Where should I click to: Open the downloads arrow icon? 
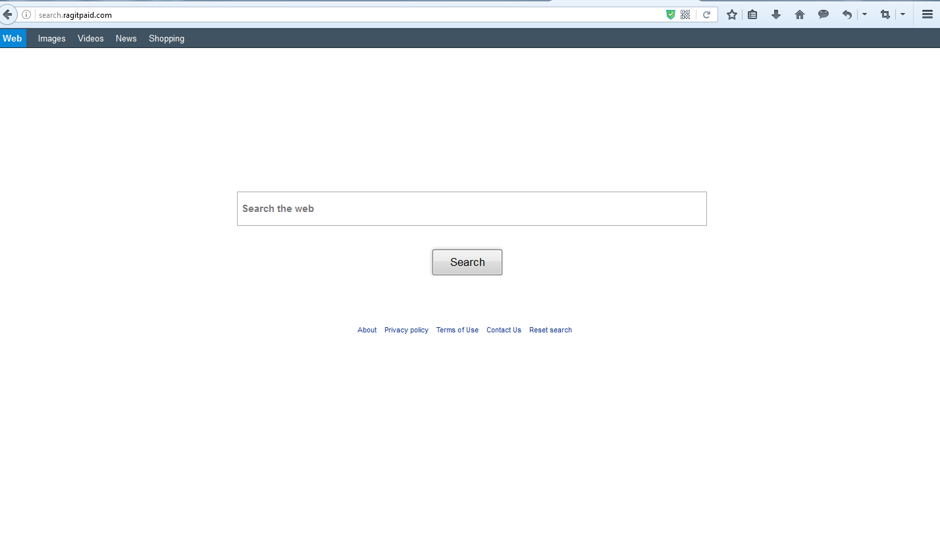(776, 14)
